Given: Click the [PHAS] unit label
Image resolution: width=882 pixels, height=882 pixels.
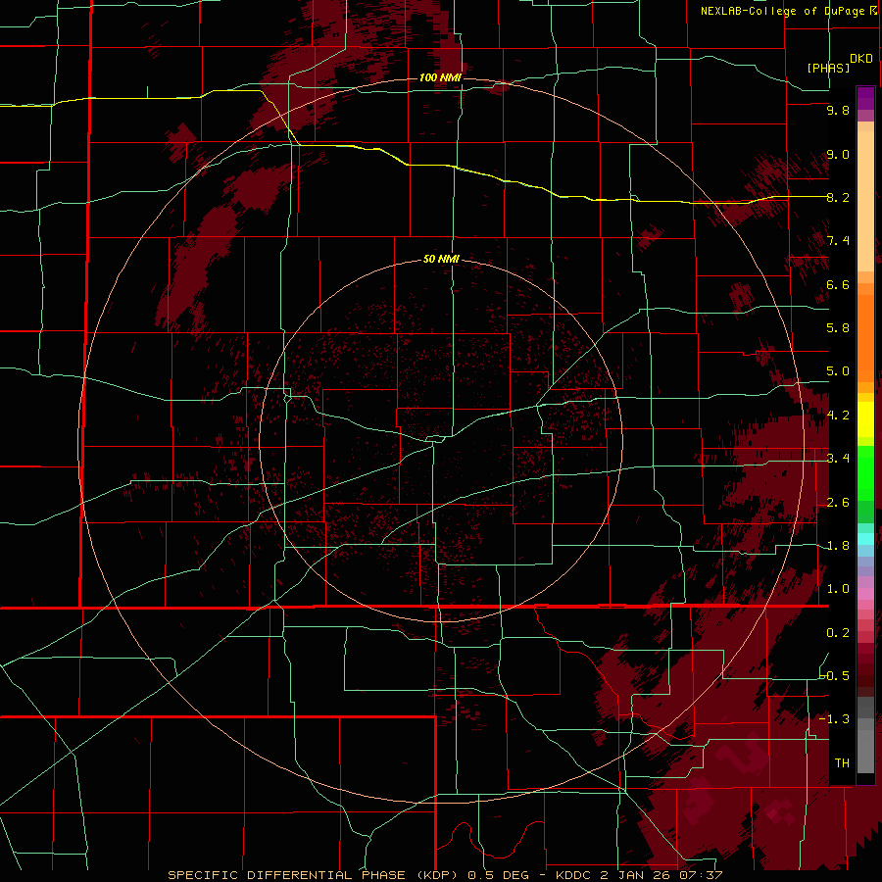Looking at the screenshot, I should click(x=828, y=69).
